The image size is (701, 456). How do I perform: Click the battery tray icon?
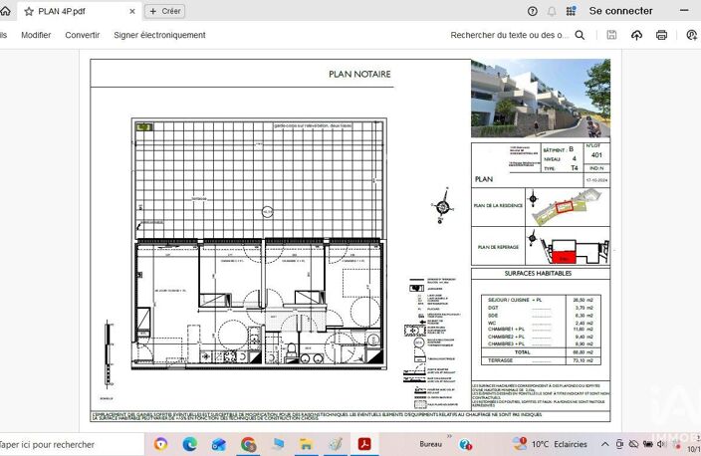(x=648, y=444)
